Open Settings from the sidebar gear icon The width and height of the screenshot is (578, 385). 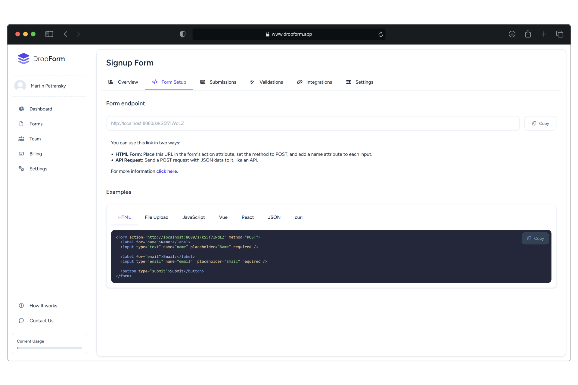click(21, 168)
